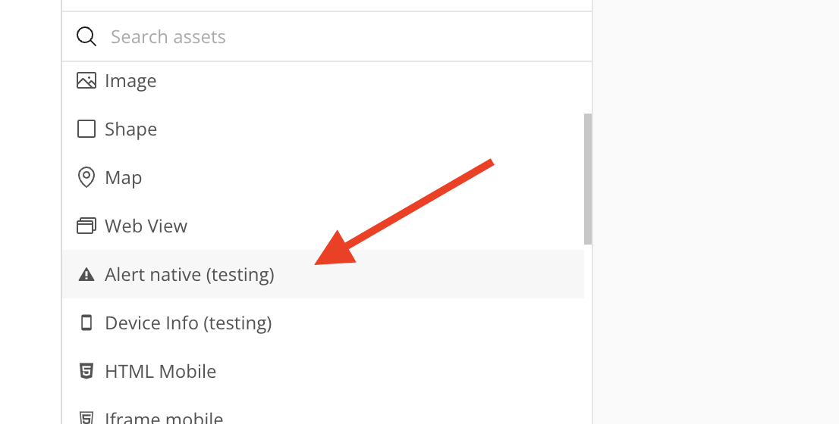The image size is (839, 424).
Task: Click the Shape asset square icon
Action: pos(86,129)
